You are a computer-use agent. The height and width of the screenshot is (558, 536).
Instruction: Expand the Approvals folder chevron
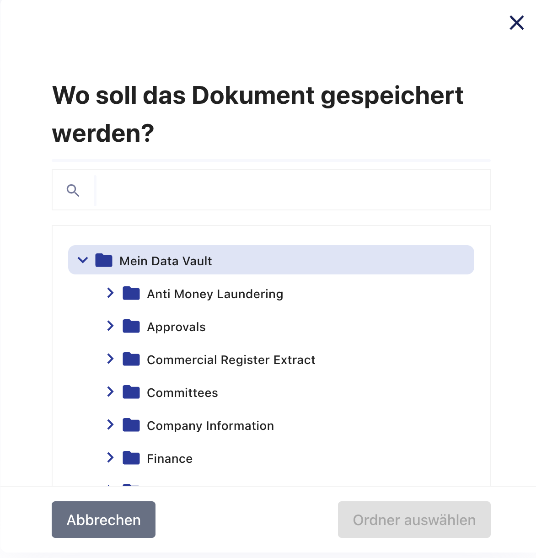coord(110,326)
